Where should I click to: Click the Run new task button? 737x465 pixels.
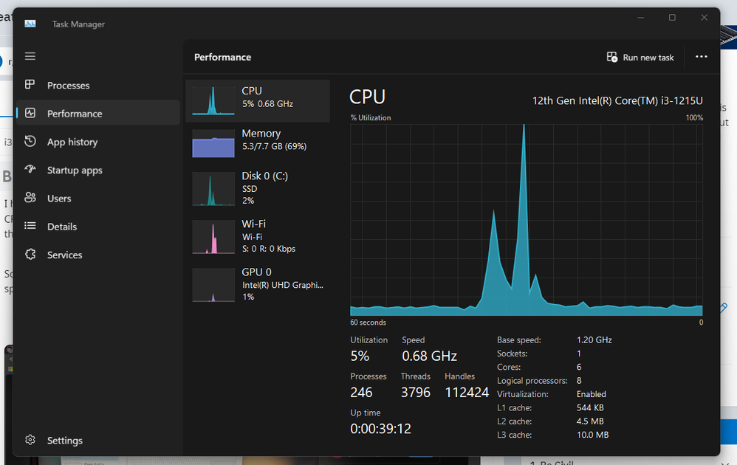pos(640,58)
